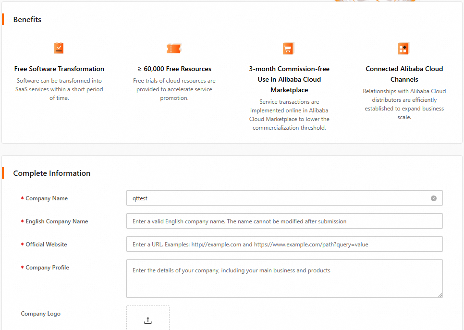Viewport: 464px width, 330px height.
Task: Focus the Company Name input with qttest
Action: coord(284,198)
